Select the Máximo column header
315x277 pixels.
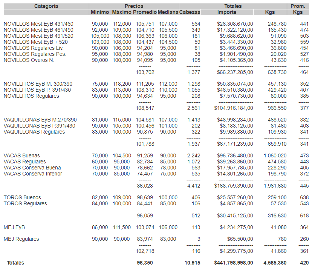click(121, 12)
